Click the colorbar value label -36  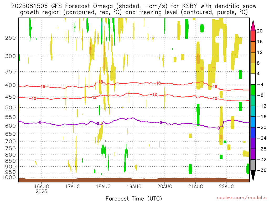click(262, 170)
